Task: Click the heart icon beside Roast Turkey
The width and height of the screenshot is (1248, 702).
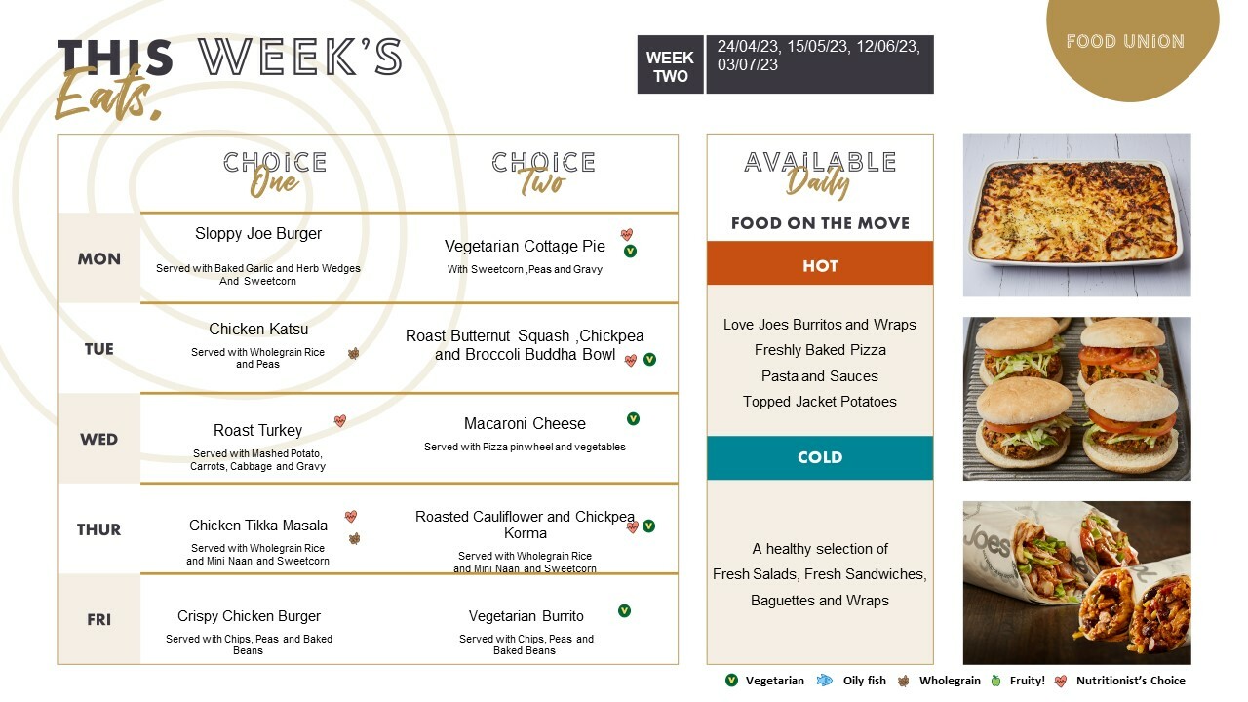Action: (x=340, y=421)
